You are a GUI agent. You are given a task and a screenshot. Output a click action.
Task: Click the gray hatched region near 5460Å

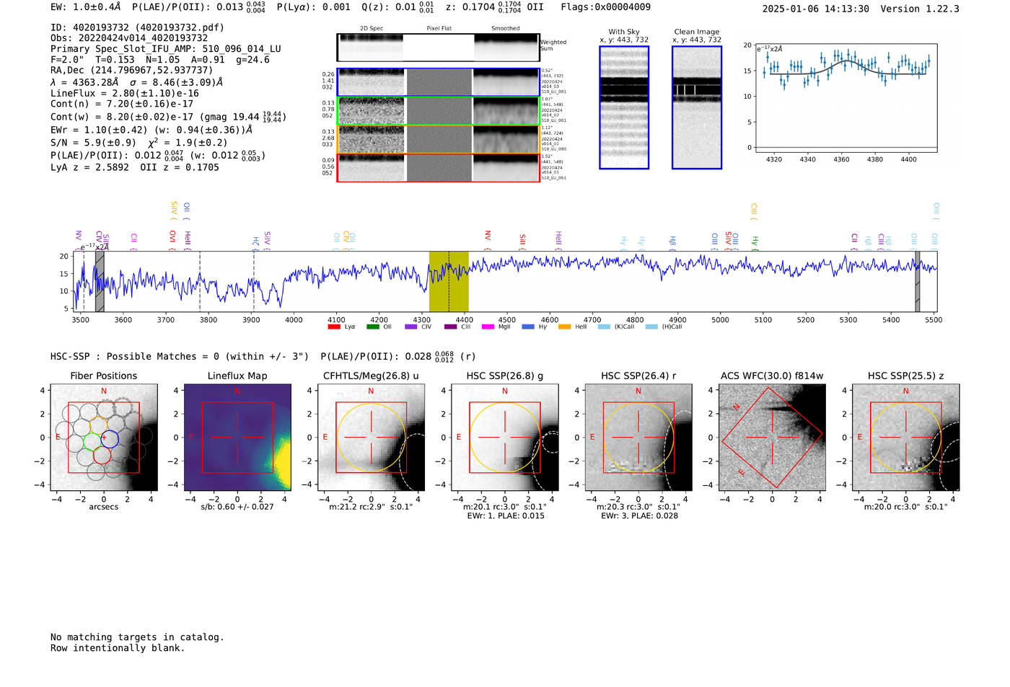918,281
